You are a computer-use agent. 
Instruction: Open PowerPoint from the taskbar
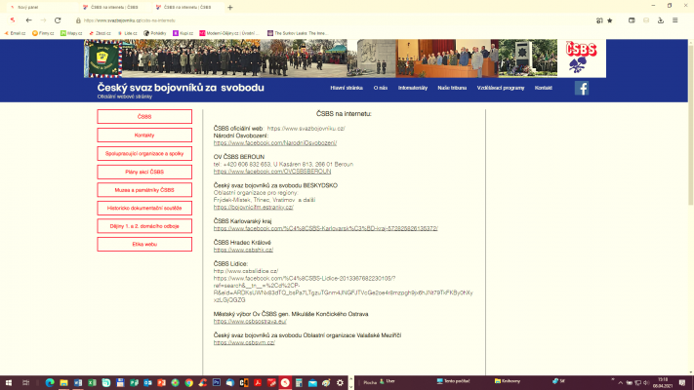[162, 383]
